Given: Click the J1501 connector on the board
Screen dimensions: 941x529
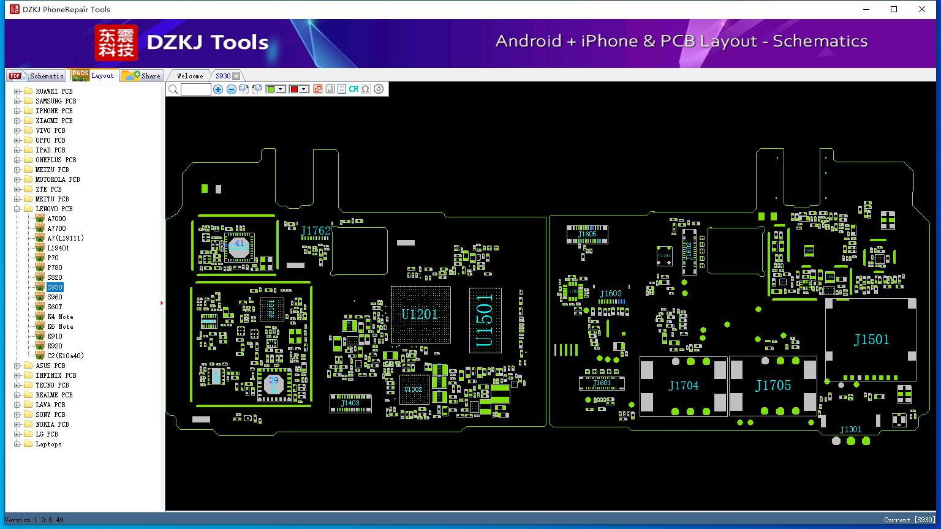Looking at the screenshot, I should point(871,340).
